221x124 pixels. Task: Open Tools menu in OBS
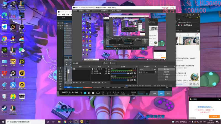click(x=112, y=11)
